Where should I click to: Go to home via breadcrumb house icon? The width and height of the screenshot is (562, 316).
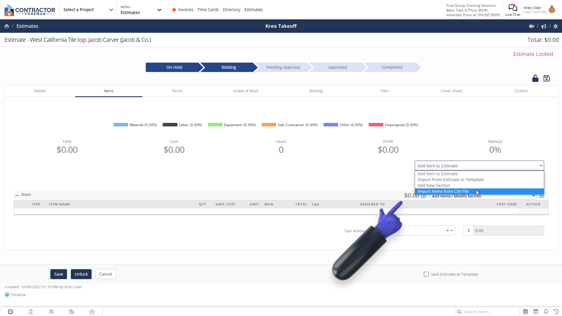7,26
